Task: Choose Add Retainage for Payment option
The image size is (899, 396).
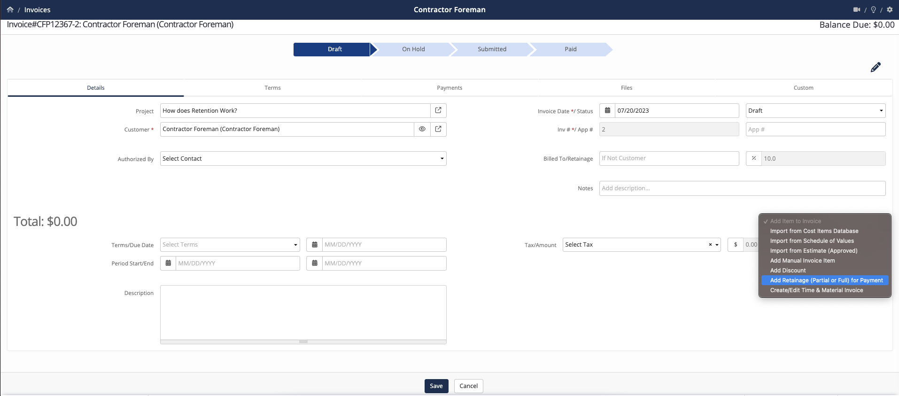Action: pyautogui.click(x=825, y=280)
